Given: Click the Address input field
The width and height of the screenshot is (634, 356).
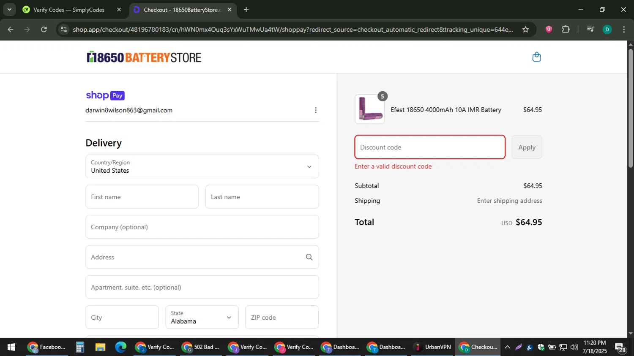Looking at the screenshot, I should (202, 257).
